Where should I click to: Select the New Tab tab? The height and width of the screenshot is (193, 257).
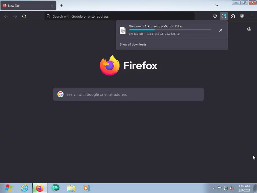[x=28, y=6]
